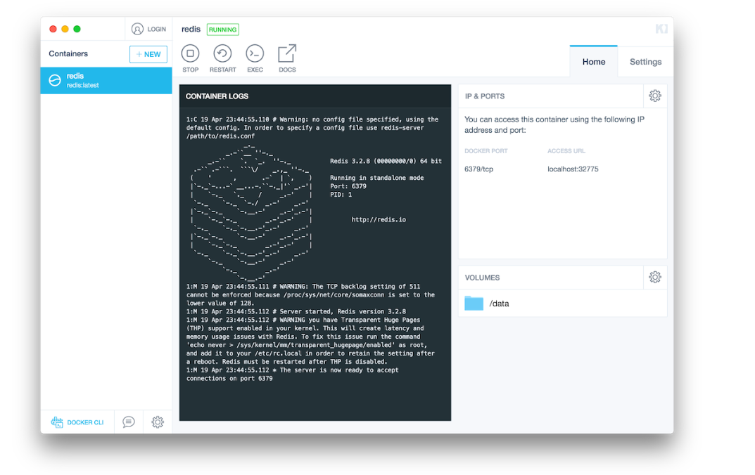
Task: Open Volumes settings gear
Action: pyautogui.click(x=655, y=277)
